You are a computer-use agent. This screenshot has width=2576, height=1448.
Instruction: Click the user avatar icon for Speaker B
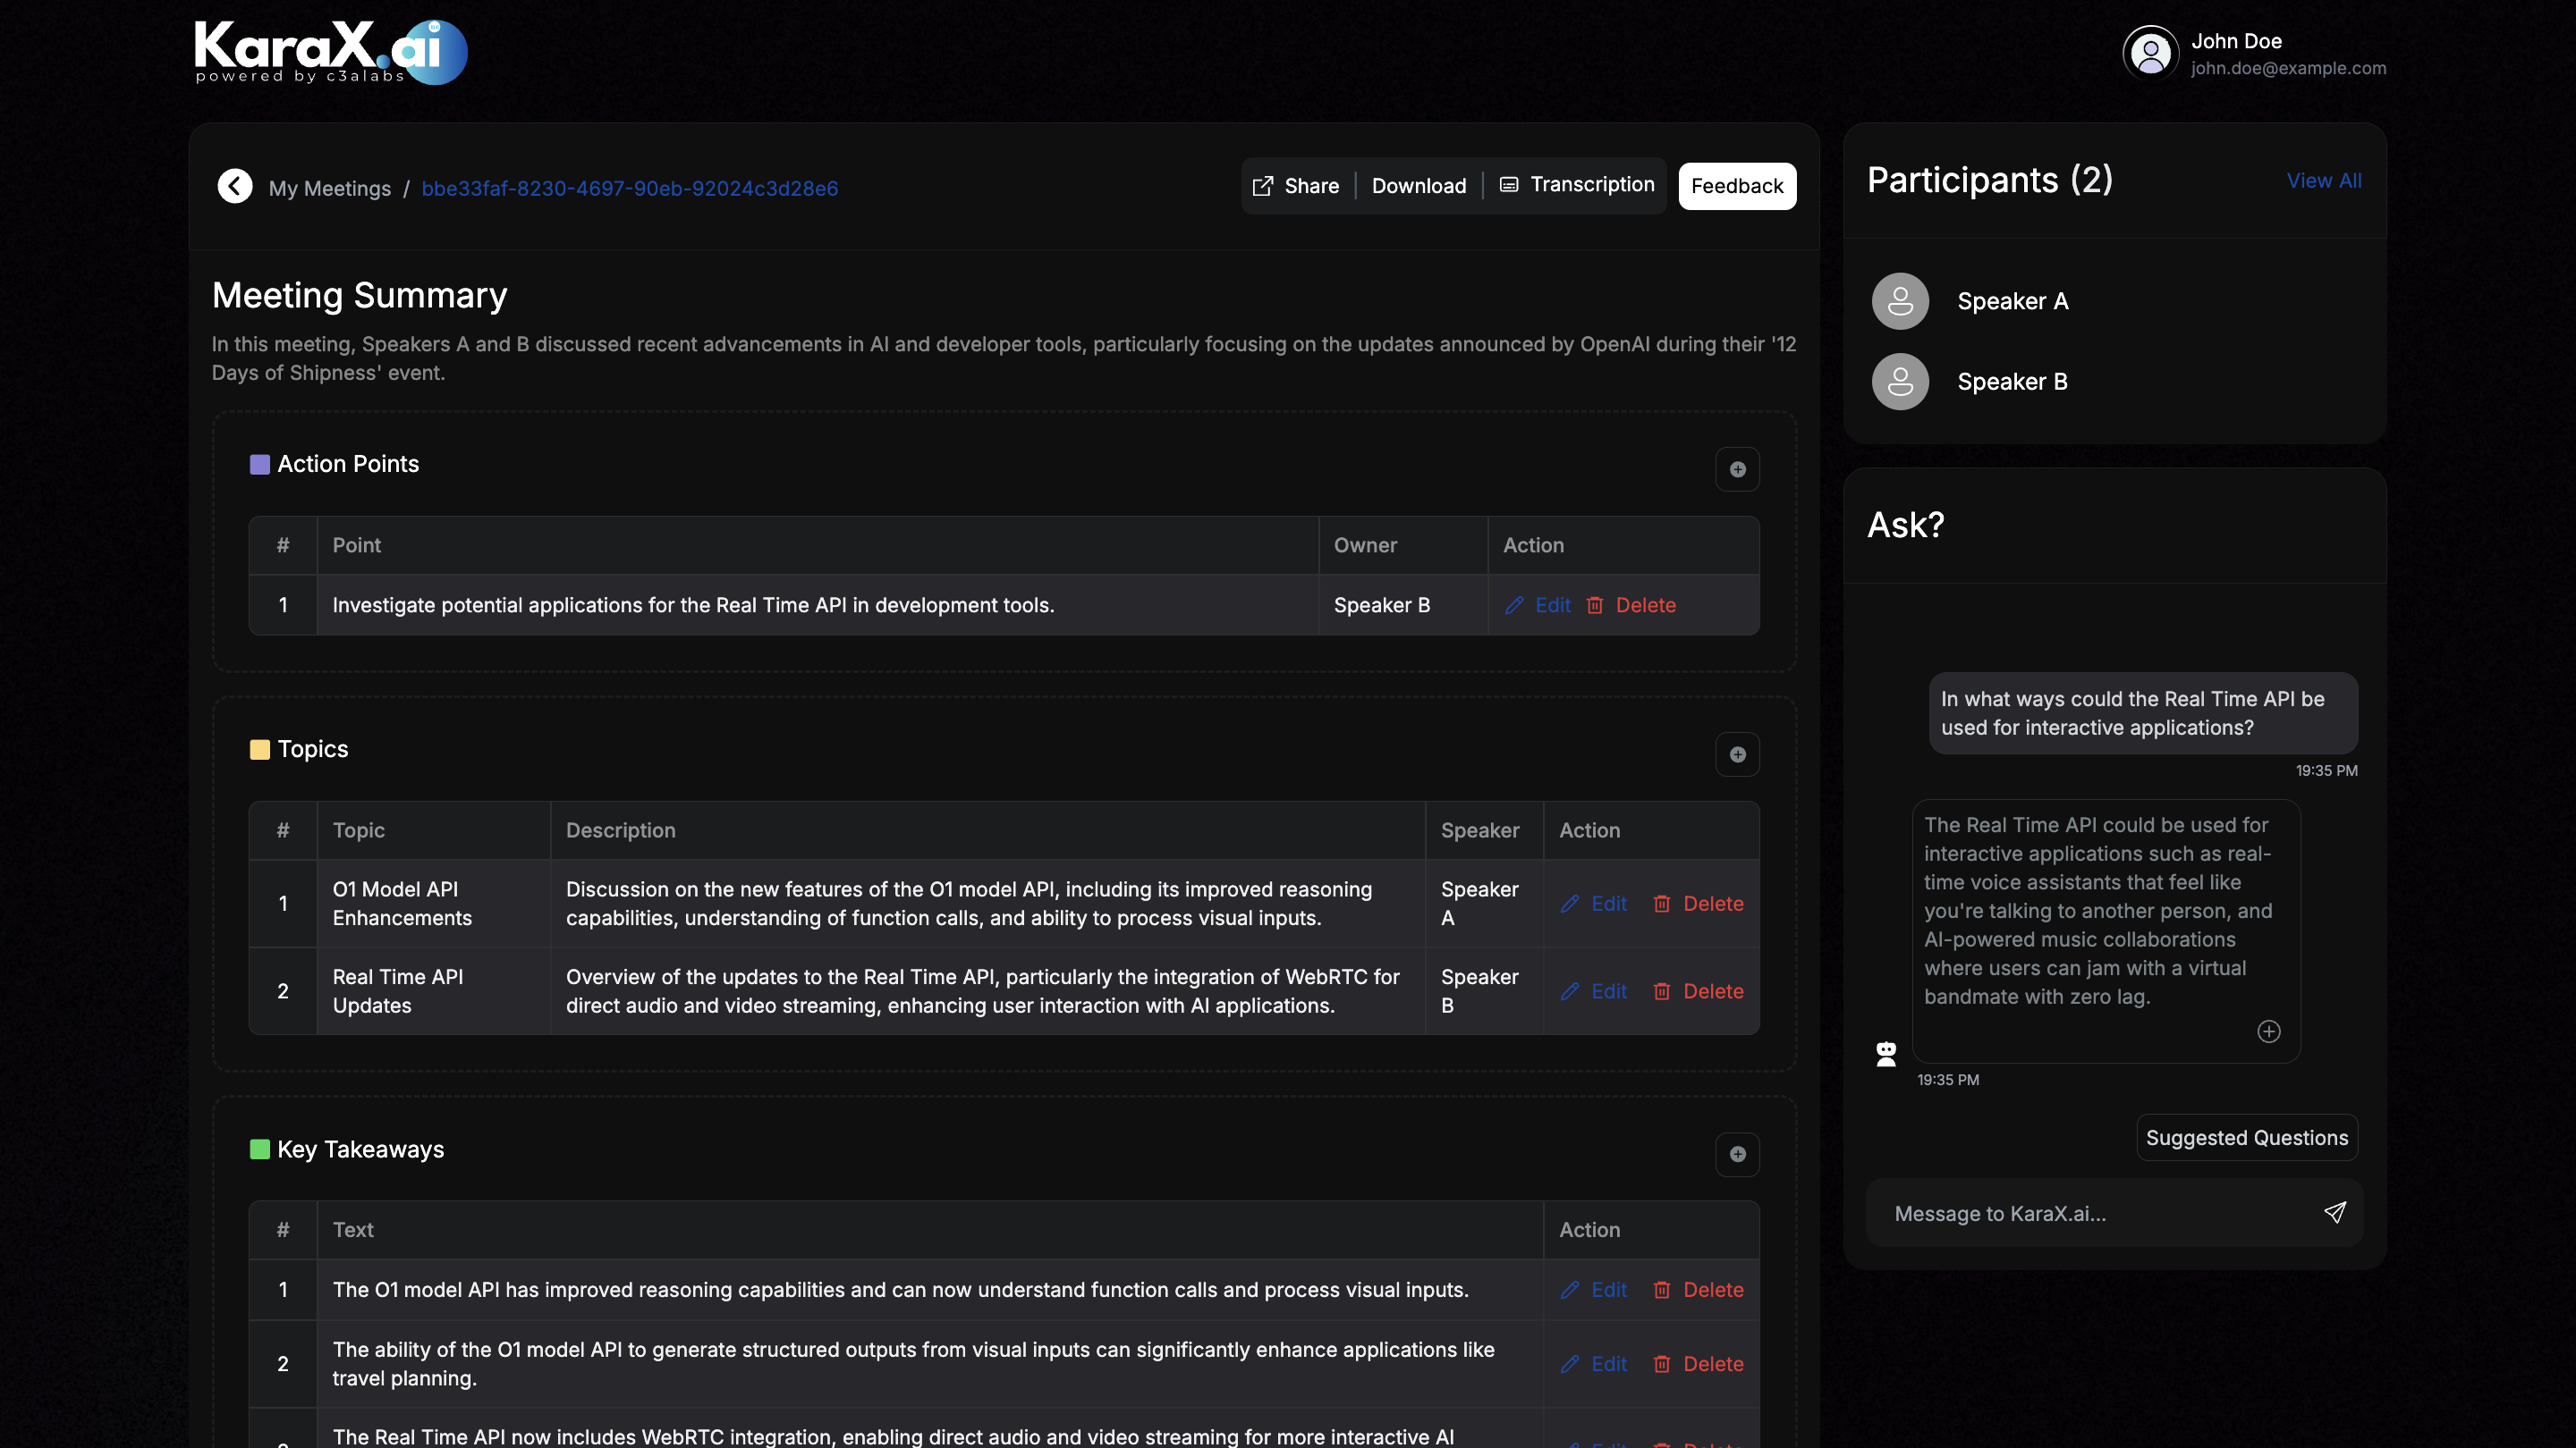[1900, 380]
